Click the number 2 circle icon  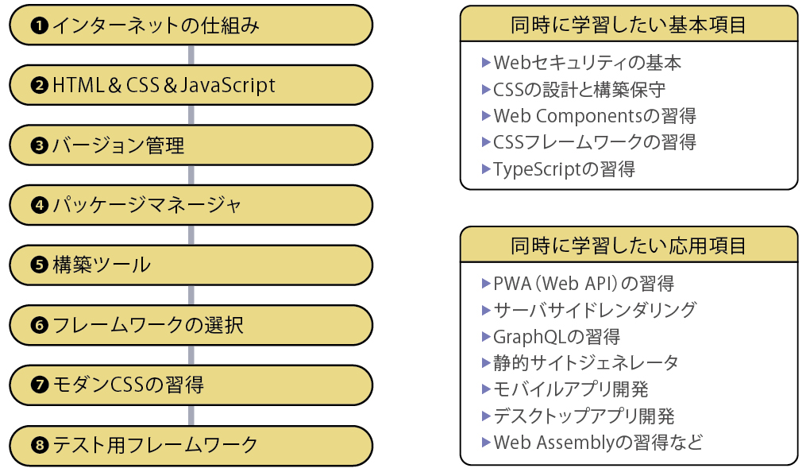click(x=40, y=86)
